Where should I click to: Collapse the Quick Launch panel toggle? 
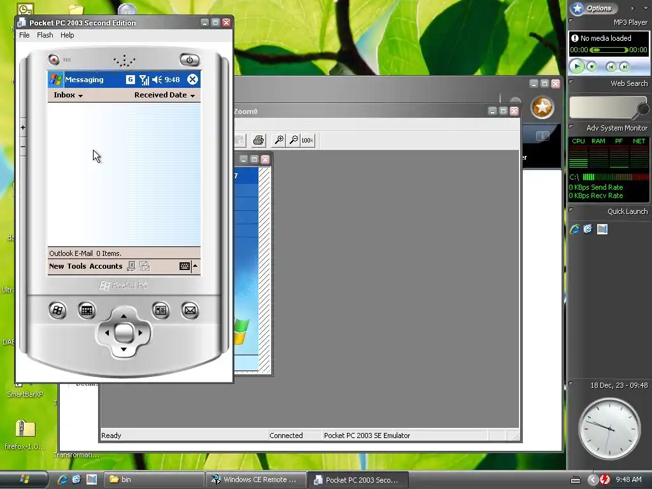pos(571,210)
